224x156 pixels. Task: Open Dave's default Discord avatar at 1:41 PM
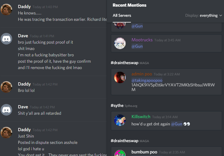6,39
